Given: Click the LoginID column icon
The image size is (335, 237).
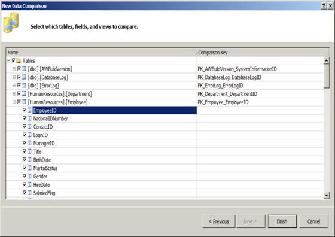Looking at the screenshot, I should point(29,135).
